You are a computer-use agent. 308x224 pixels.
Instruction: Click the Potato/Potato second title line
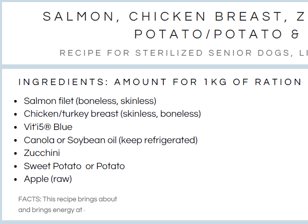(x=221, y=34)
